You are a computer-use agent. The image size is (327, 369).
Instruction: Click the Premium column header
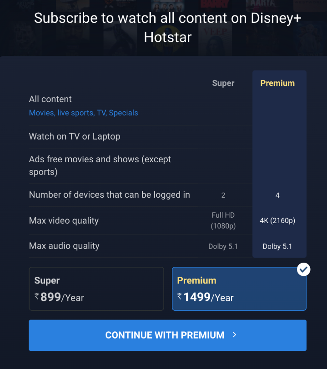277,83
